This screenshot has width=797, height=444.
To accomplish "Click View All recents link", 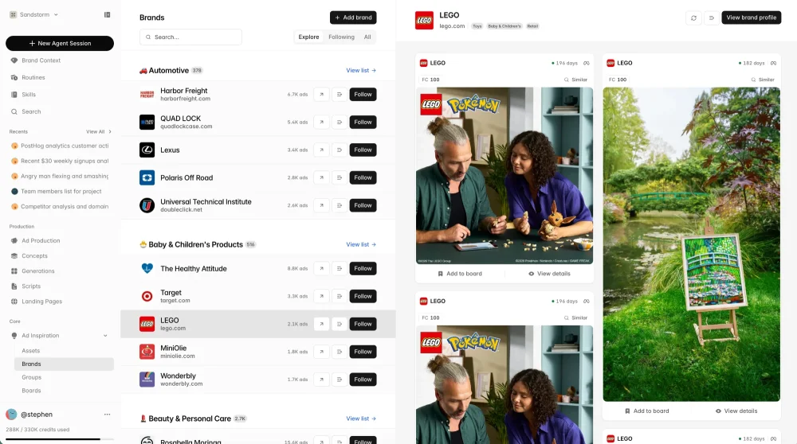I will (x=98, y=131).
